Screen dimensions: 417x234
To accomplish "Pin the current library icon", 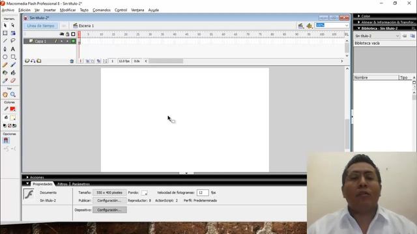I will [x=405, y=36].
